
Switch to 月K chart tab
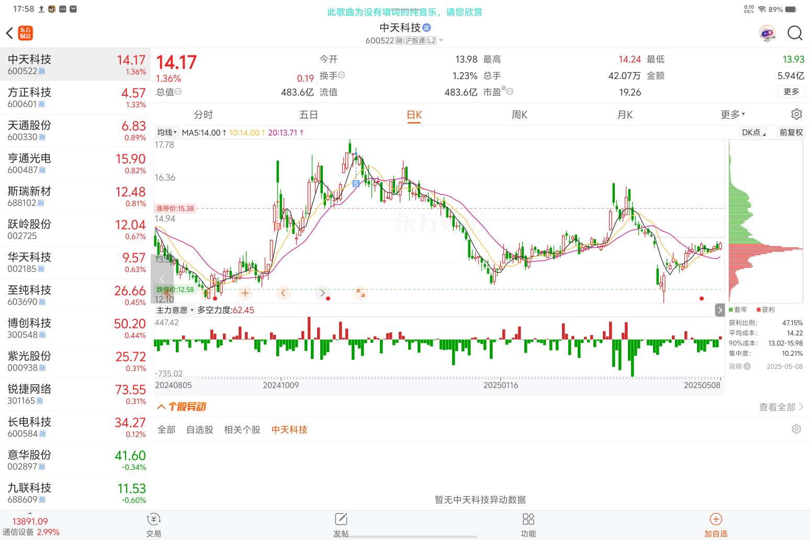[x=625, y=115]
